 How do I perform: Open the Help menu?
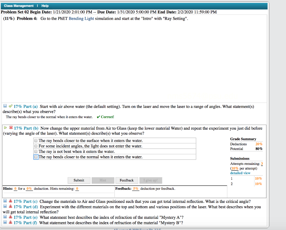45,6
